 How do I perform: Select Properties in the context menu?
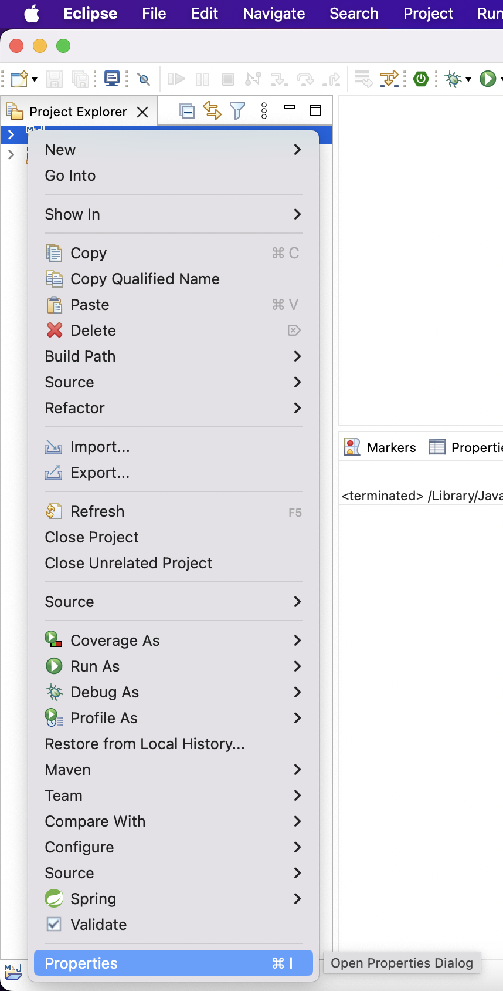[x=174, y=963]
